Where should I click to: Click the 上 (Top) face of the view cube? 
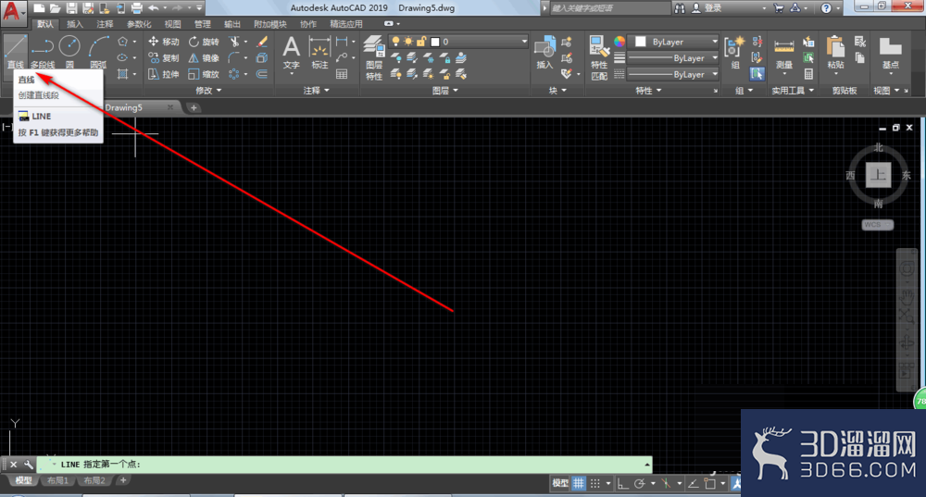878,175
